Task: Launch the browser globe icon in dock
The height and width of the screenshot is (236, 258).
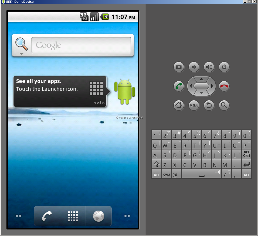Action: (x=99, y=216)
